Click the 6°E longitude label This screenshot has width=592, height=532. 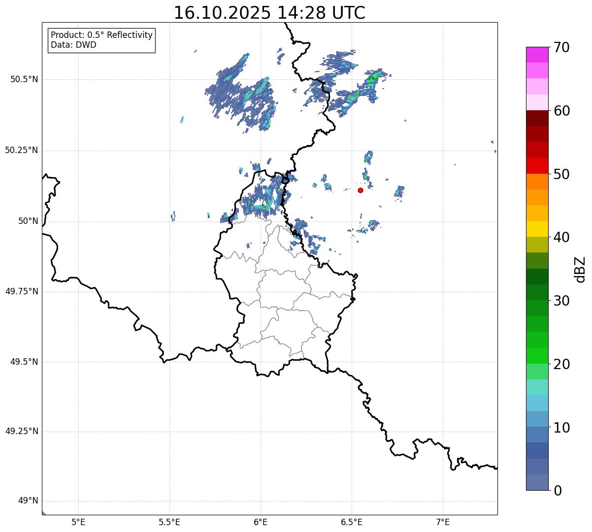pyautogui.click(x=261, y=522)
